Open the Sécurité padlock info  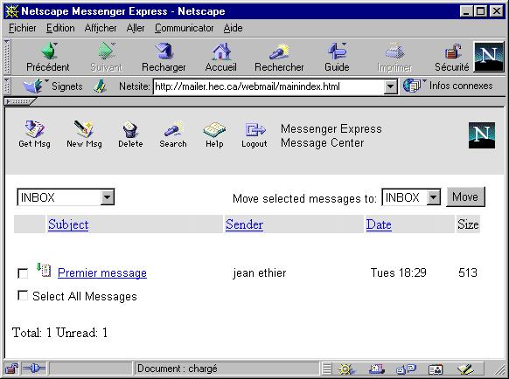click(x=452, y=58)
